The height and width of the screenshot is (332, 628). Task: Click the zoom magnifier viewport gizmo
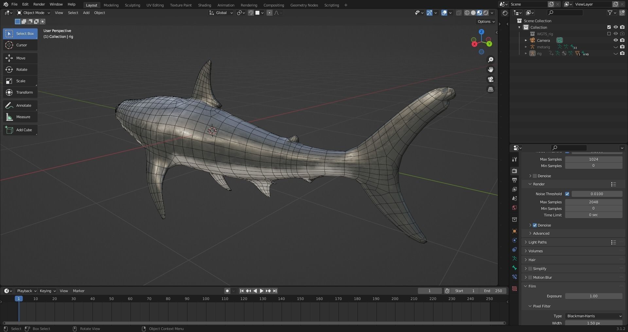pyautogui.click(x=491, y=60)
